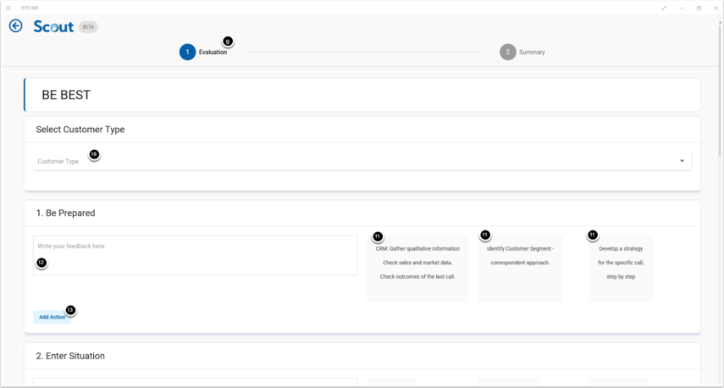Click the back arrow icon
This screenshot has width=724, height=388.
[15, 26]
